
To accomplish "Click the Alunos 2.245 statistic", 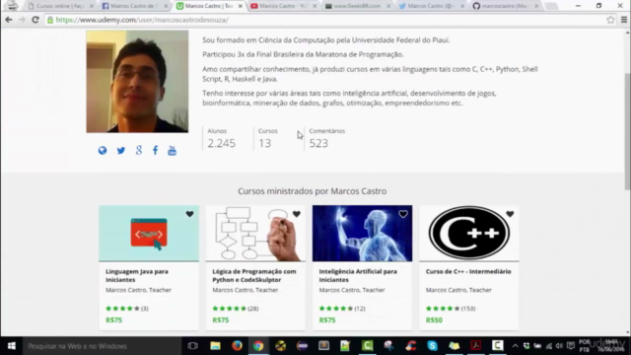I will coord(221,138).
